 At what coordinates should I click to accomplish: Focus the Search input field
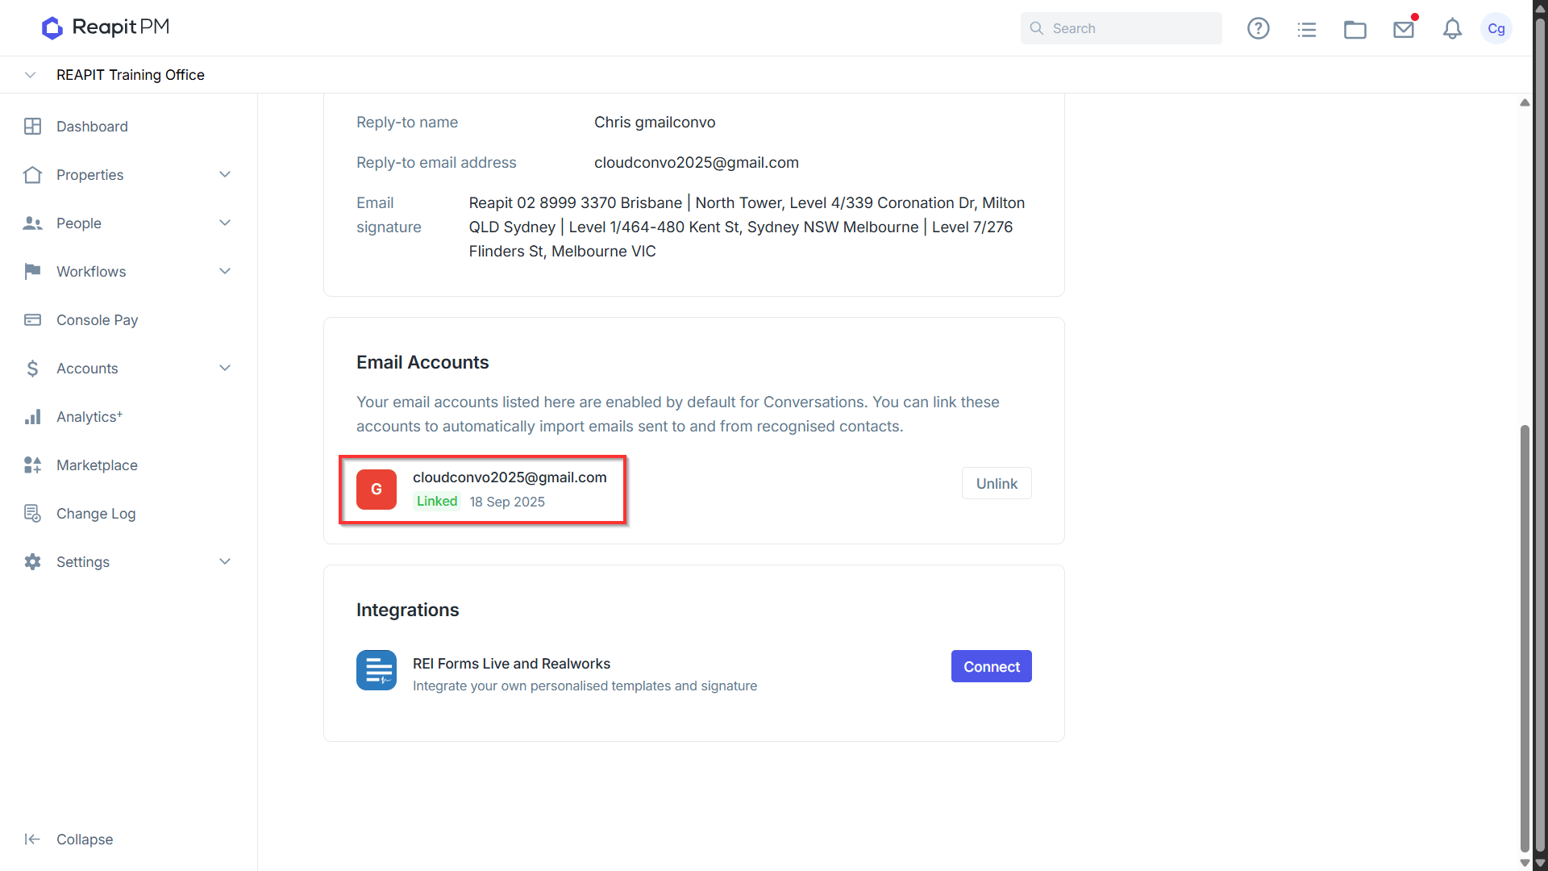coord(1121,28)
